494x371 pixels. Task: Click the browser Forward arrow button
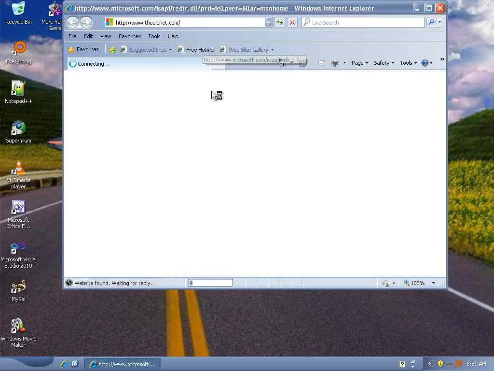pos(86,22)
